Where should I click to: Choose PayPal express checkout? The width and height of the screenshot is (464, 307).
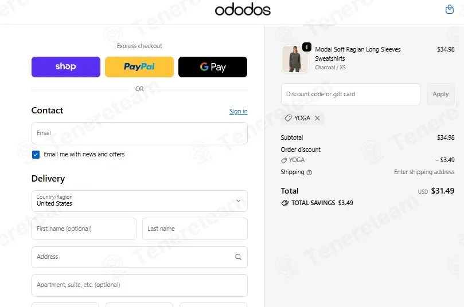[139, 67]
